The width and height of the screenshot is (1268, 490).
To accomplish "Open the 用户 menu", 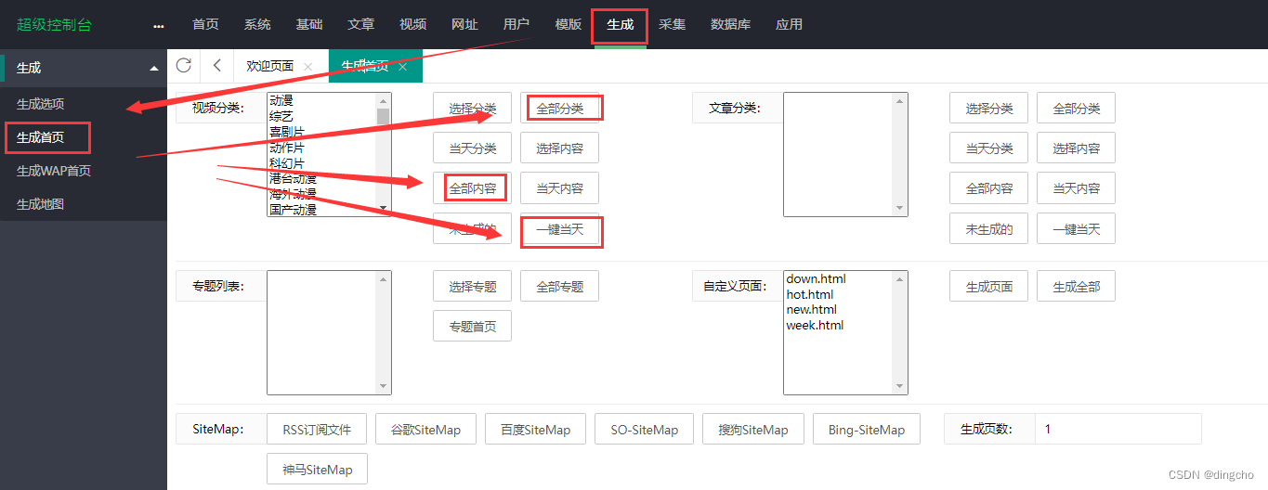I will (516, 24).
